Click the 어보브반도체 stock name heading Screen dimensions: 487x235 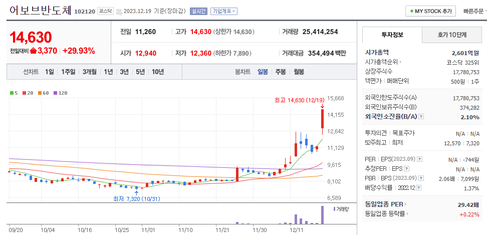41,11
